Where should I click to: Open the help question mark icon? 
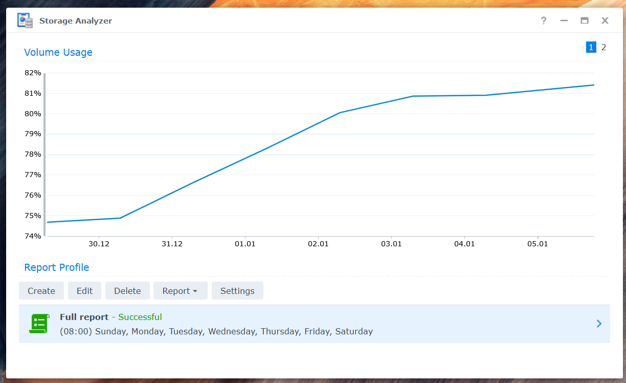(544, 20)
